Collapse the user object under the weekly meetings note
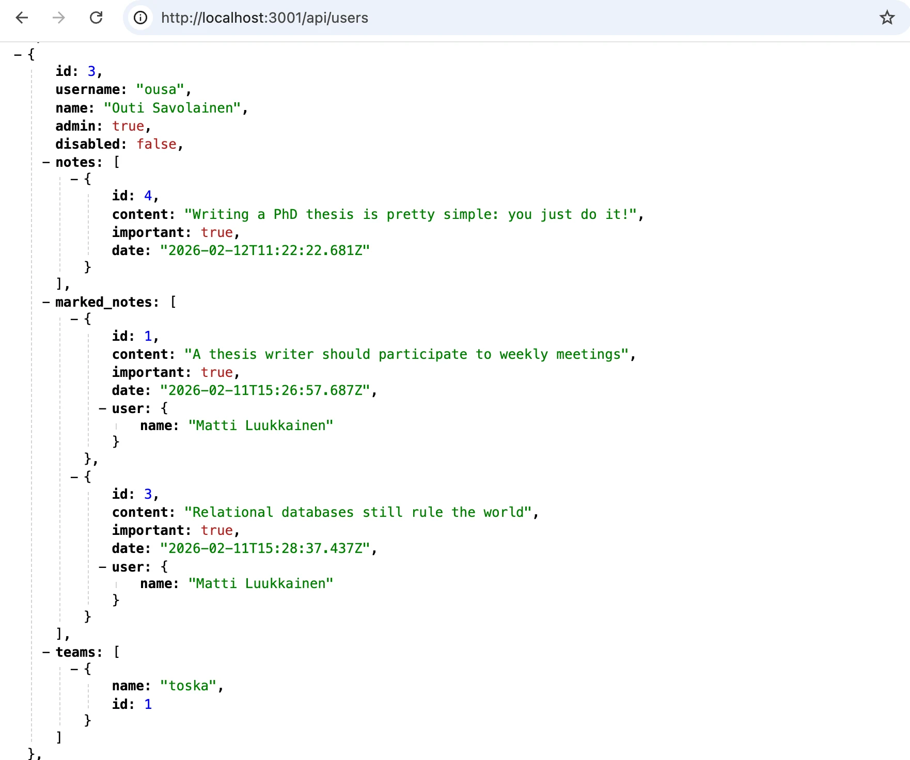Viewport: 910px width, 760px height. 103,408
